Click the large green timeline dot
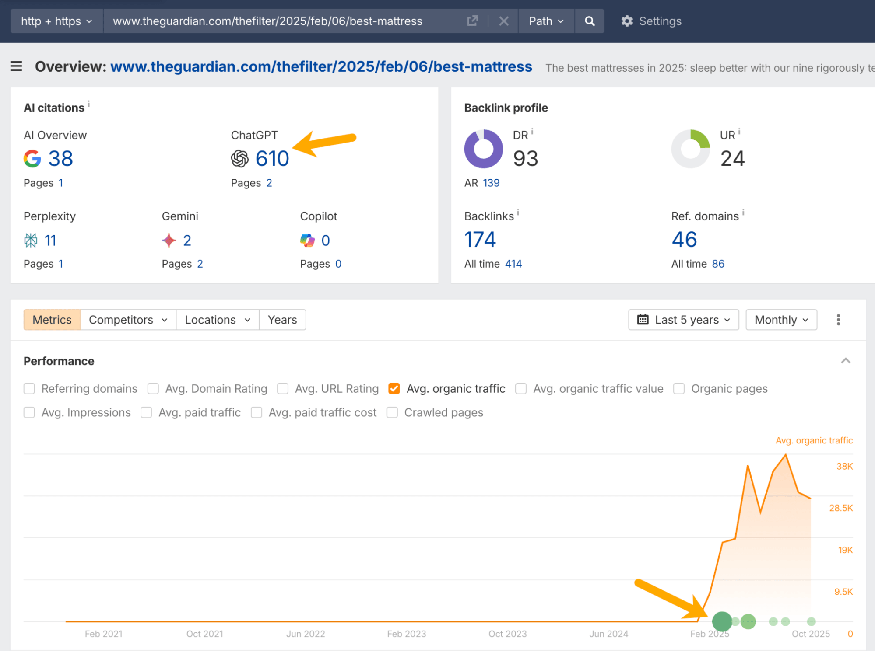 tap(722, 621)
